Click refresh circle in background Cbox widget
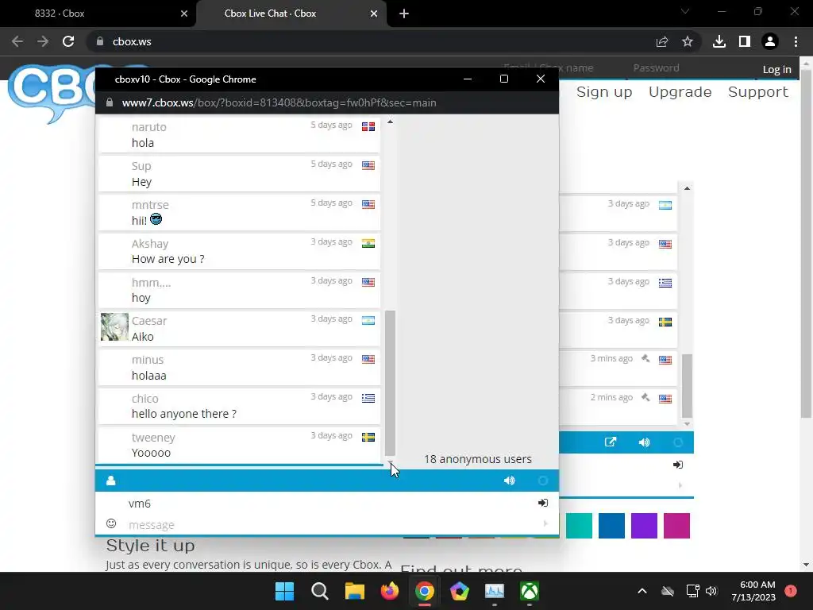Viewport: 813px width, 610px height. (678, 442)
